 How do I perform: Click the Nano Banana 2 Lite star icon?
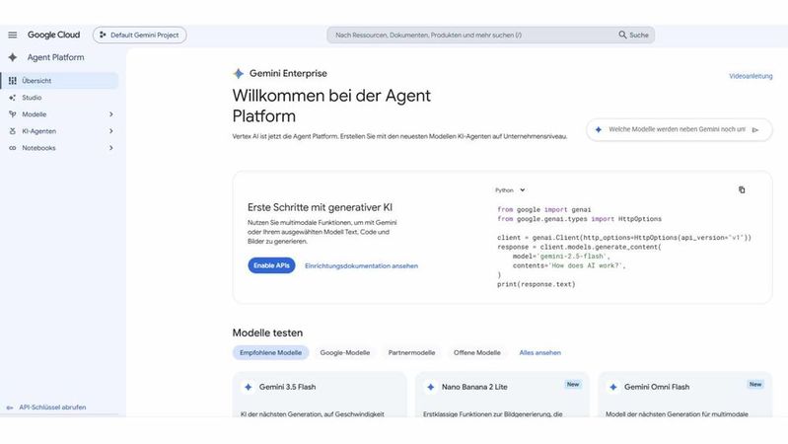[x=430, y=387]
